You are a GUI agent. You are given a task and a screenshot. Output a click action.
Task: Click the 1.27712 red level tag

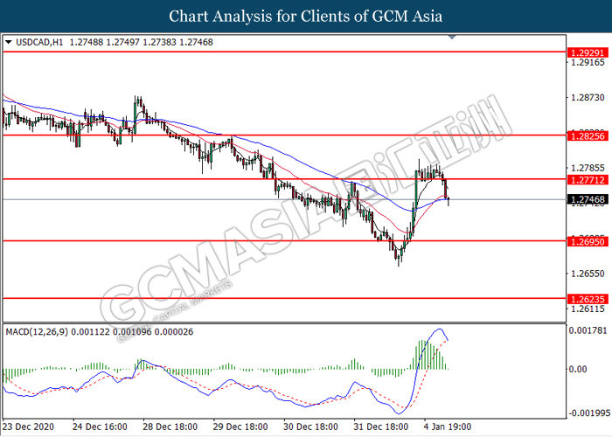[586, 179]
